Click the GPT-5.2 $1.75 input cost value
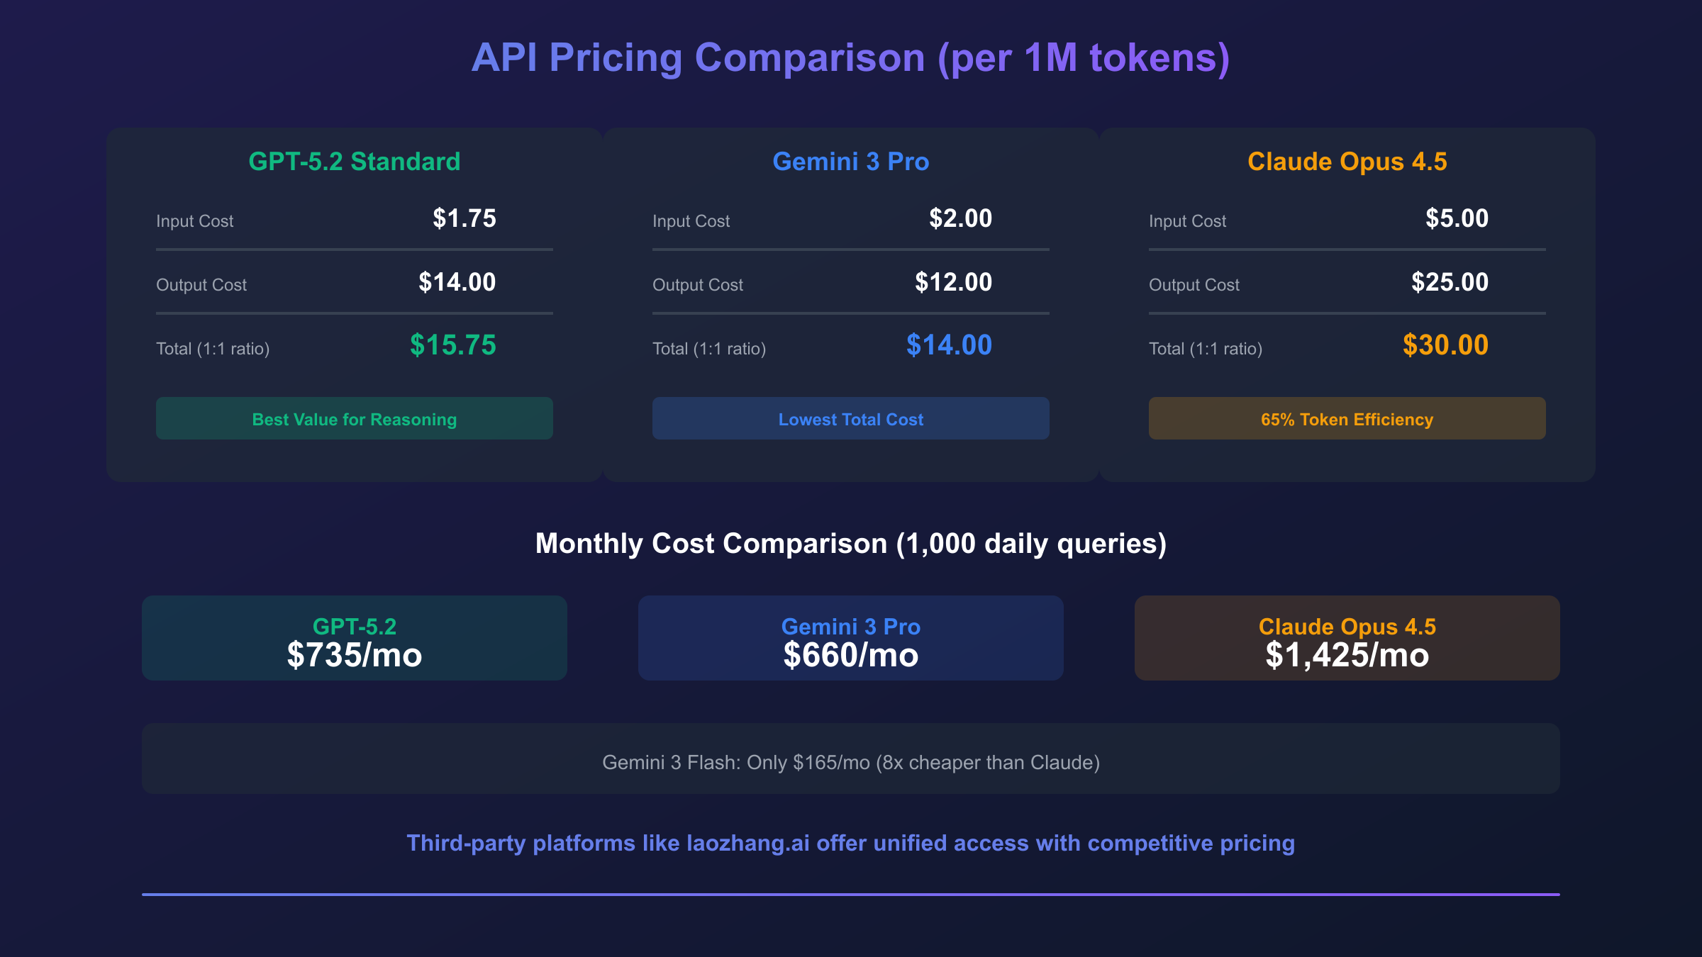1702x957 pixels. click(465, 218)
